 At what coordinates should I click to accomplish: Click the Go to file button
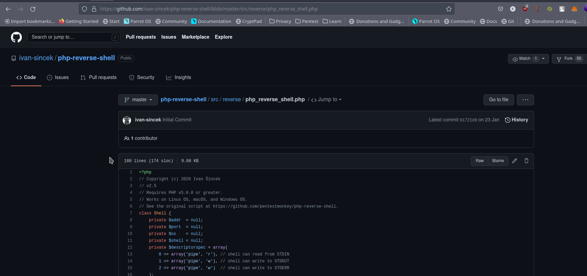499,100
